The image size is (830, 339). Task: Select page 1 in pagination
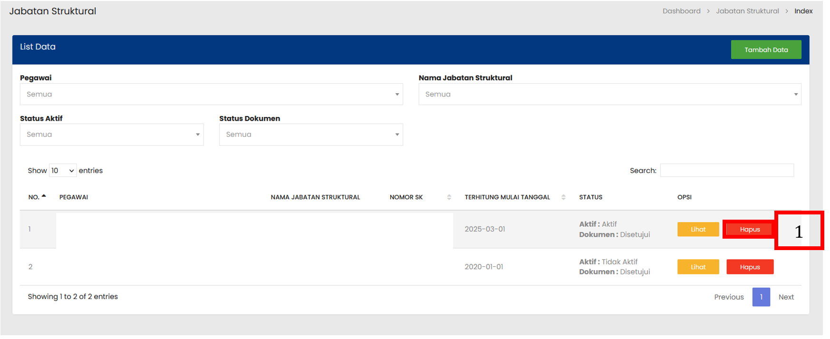761,297
